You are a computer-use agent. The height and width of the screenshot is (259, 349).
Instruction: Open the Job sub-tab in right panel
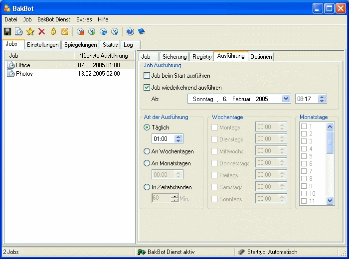tap(149, 57)
